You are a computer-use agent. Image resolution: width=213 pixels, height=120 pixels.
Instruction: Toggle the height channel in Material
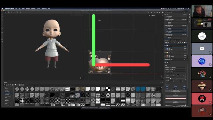[x=176, y=86]
